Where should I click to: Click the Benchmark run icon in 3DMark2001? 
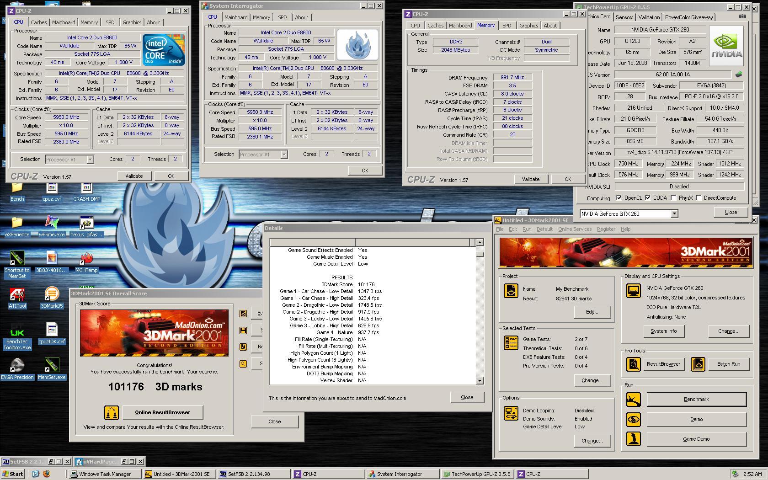click(634, 399)
